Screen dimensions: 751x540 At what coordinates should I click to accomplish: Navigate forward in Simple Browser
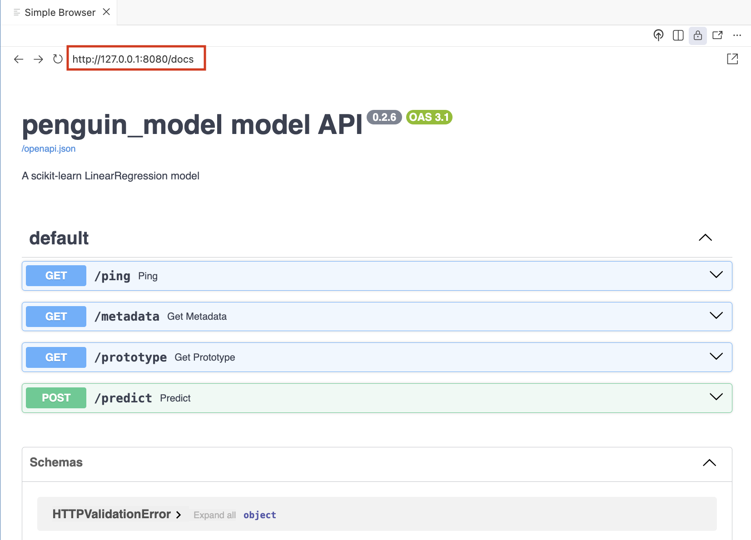(x=38, y=59)
